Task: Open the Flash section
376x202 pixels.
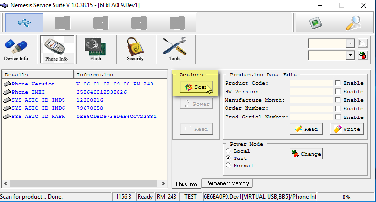Action: [x=96, y=50]
